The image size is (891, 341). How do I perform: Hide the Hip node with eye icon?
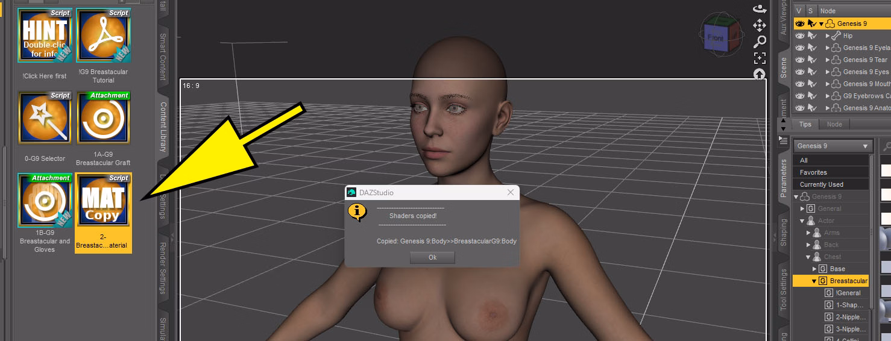pos(800,36)
